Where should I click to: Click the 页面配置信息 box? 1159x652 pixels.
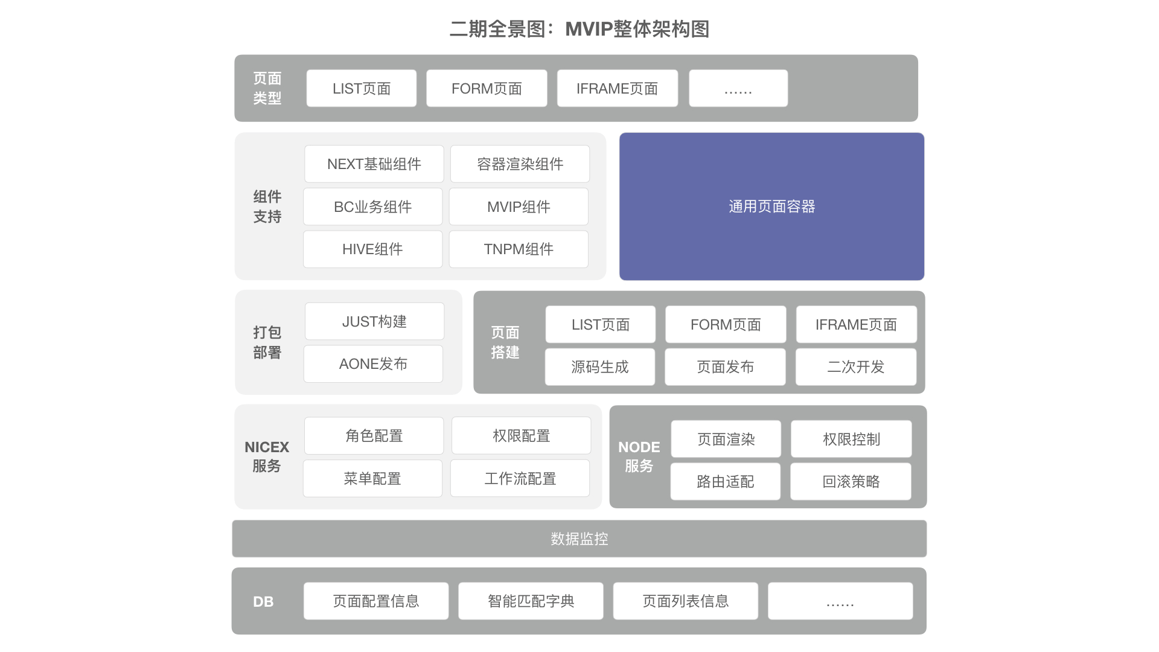point(375,601)
